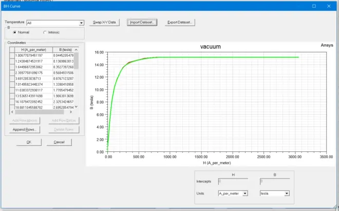Click the H (A_per_meter) column header

(34, 50)
